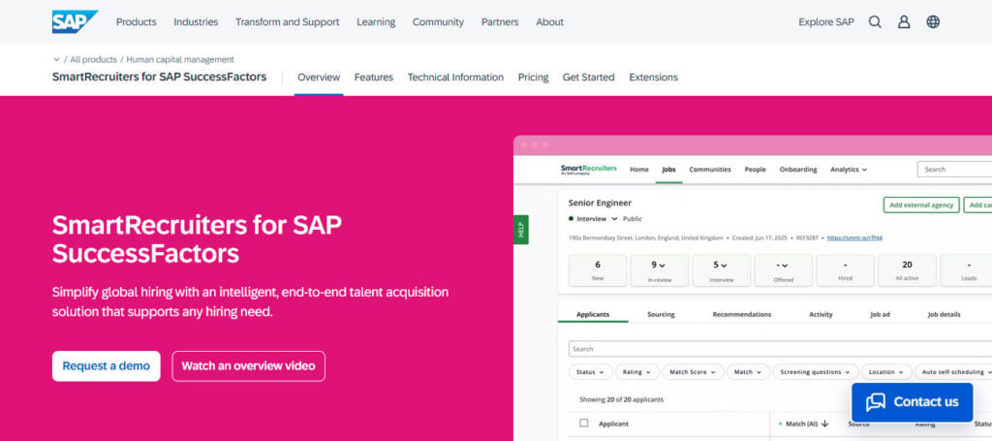Click the Offered stage card
Image resolution: width=992 pixels, height=441 pixels.
(783, 270)
